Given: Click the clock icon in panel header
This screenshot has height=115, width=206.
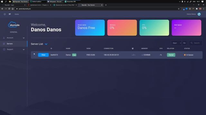Looking at the screenshot, I should click(5, 14).
